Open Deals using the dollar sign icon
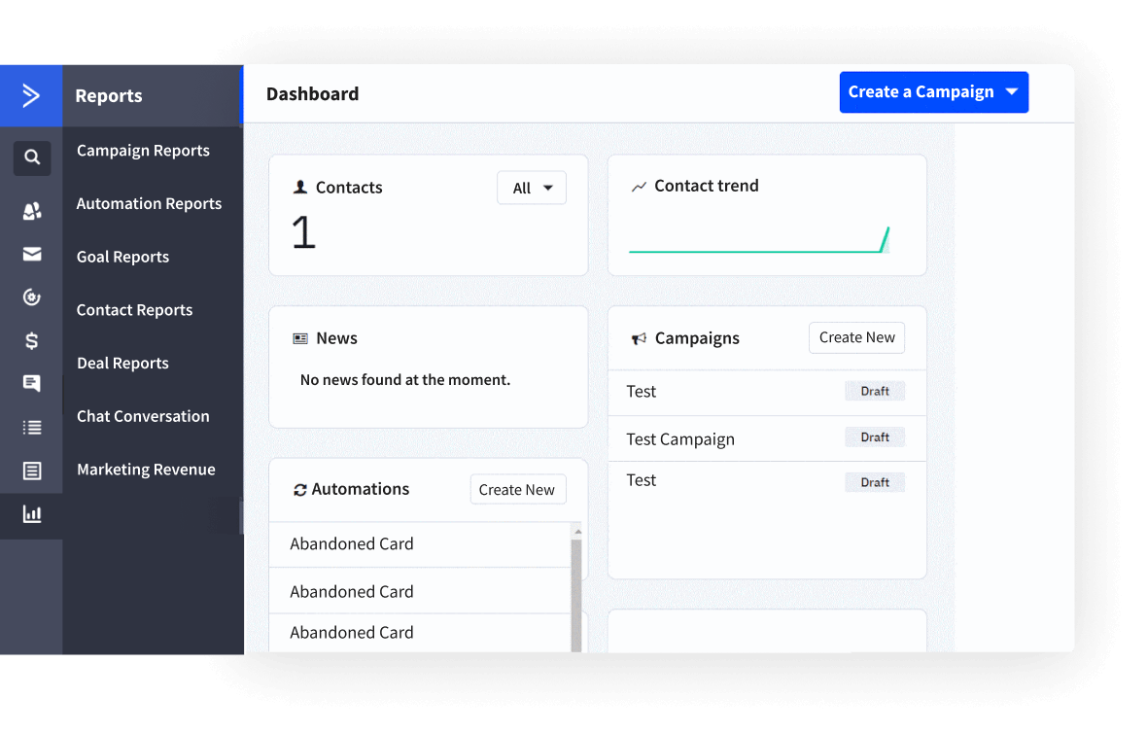The height and width of the screenshot is (733, 1147). pos(31,340)
